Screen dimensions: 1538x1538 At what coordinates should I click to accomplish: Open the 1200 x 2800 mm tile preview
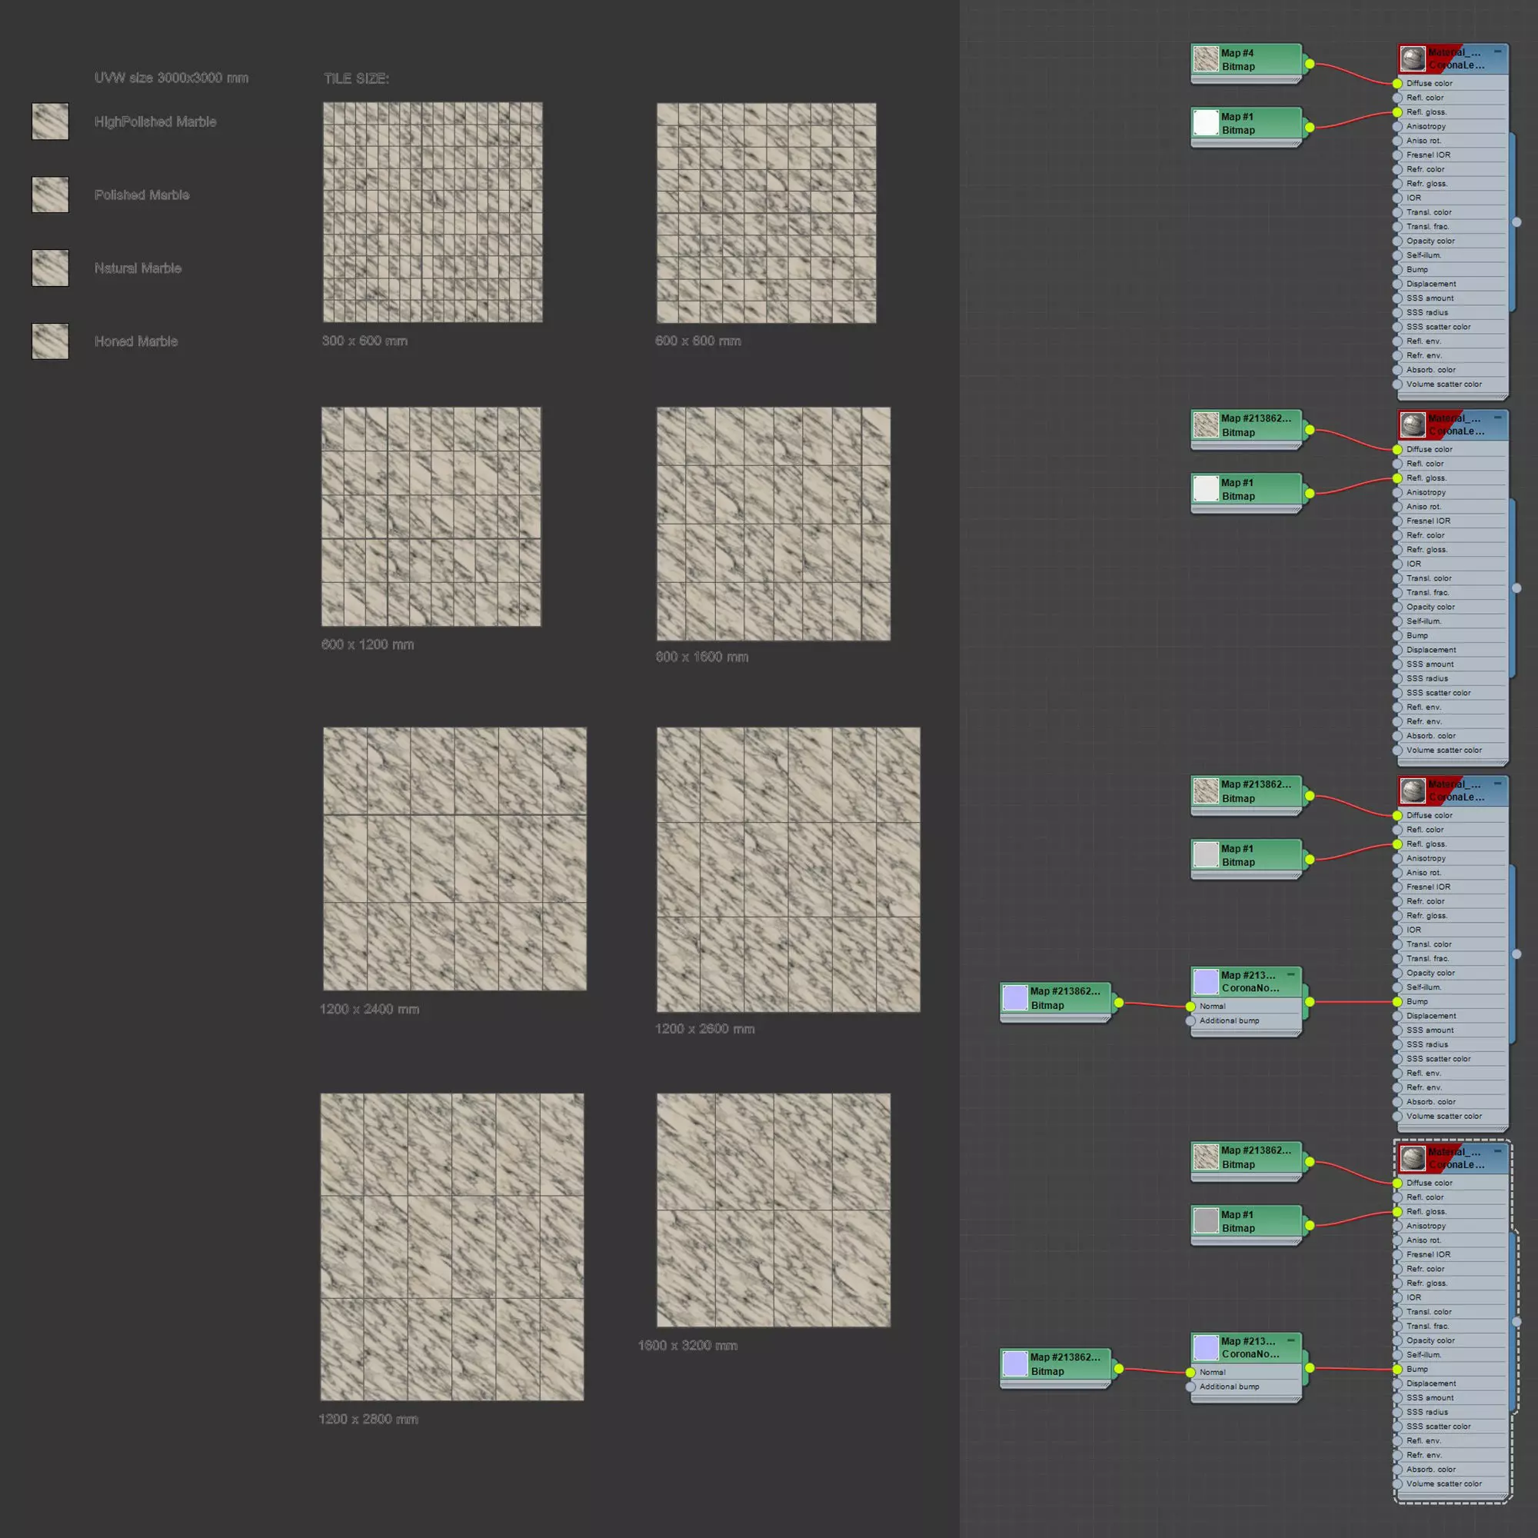[x=451, y=1247]
